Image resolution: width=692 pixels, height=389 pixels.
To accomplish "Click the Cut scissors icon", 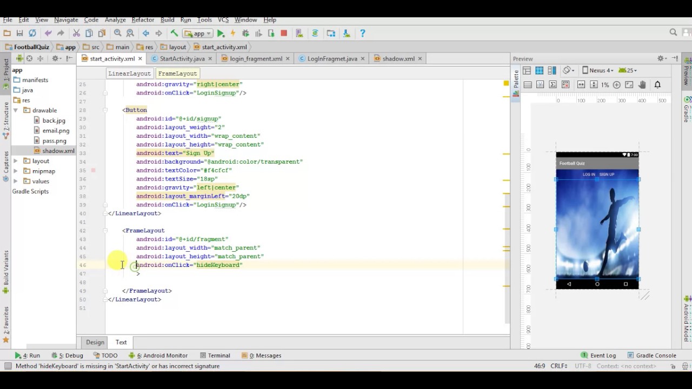I will click(x=76, y=33).
